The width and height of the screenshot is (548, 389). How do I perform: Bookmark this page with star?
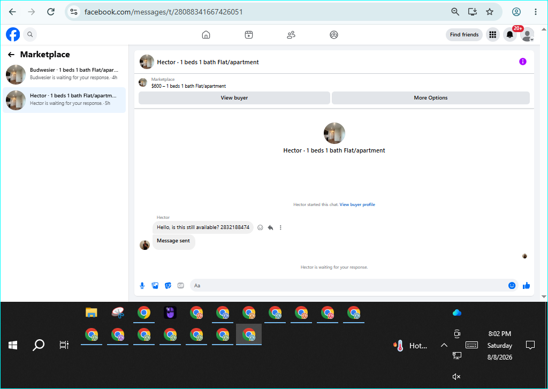coord(490,12)
